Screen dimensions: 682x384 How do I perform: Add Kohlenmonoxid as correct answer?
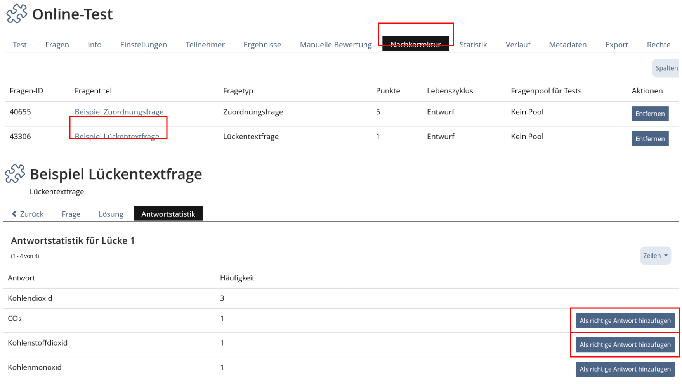[x=625, y=369]
